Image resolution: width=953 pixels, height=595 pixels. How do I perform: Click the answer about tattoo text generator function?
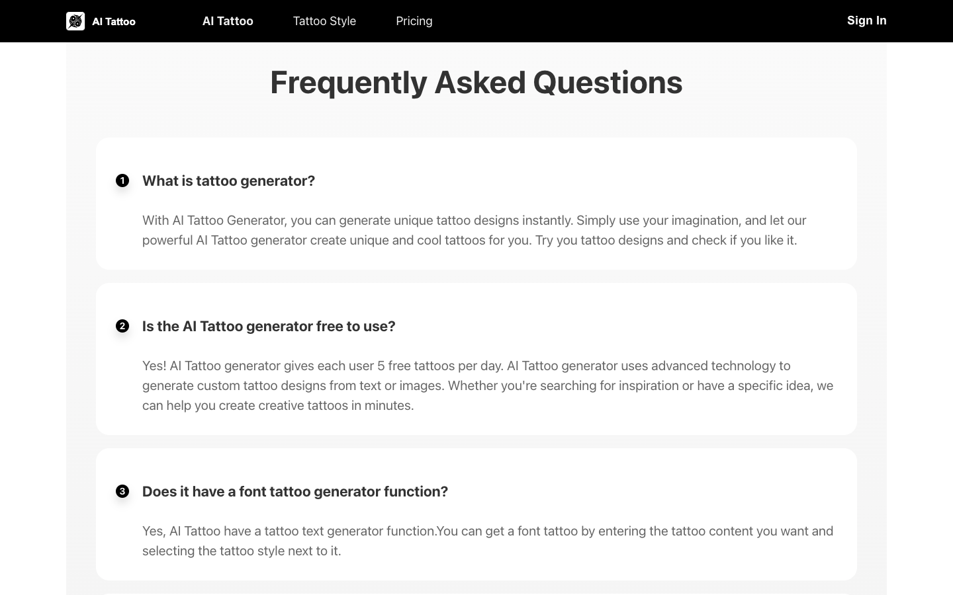click(x=488, y=541)
